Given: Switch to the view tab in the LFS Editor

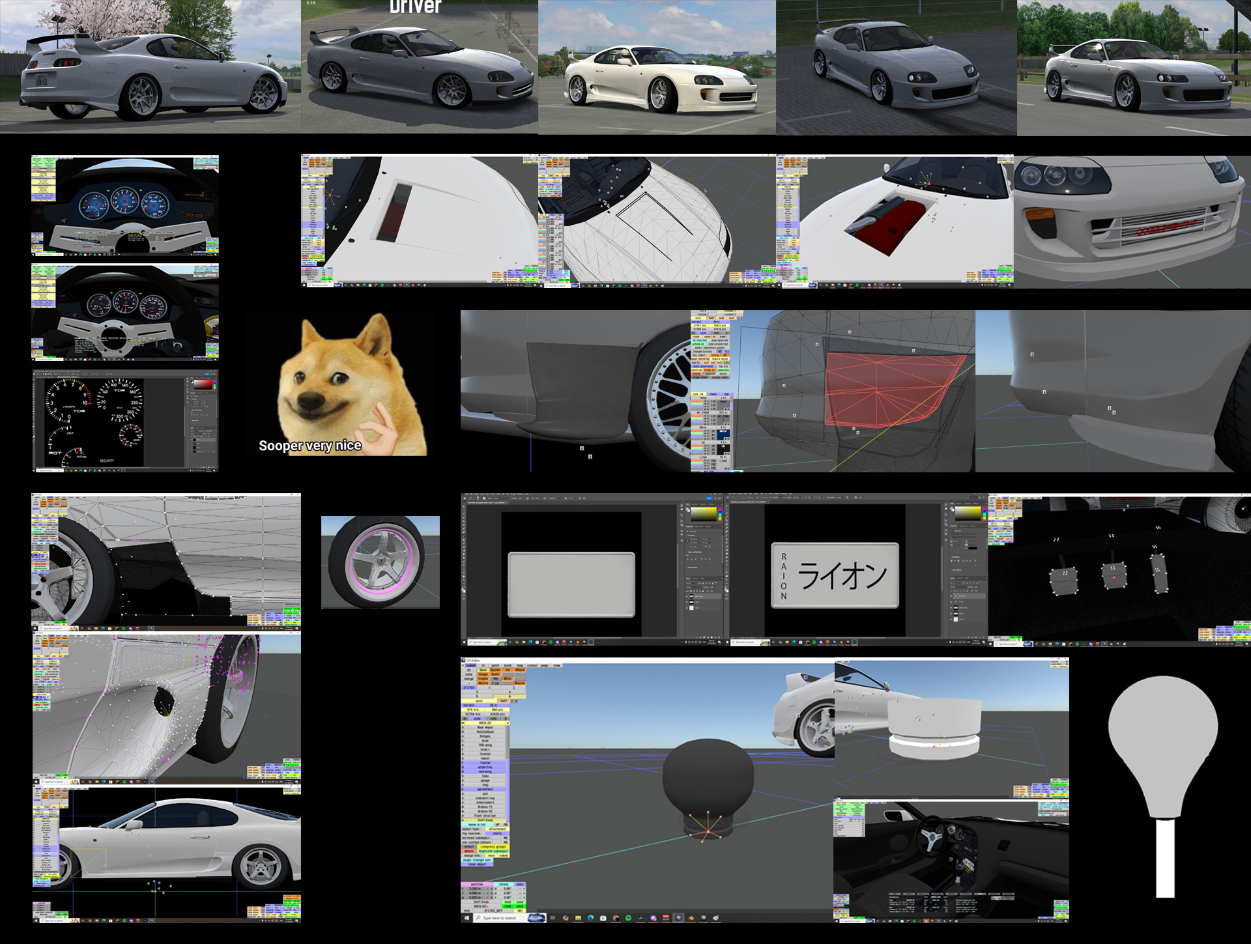Looking at the screenshot, I should pyautogui.click(x=556, y=665).
